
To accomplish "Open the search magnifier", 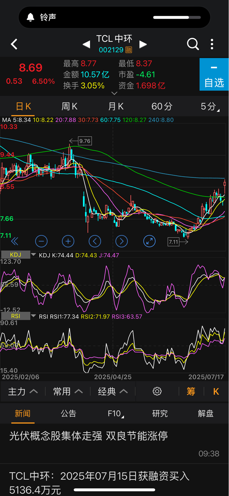I will (193, 44).
